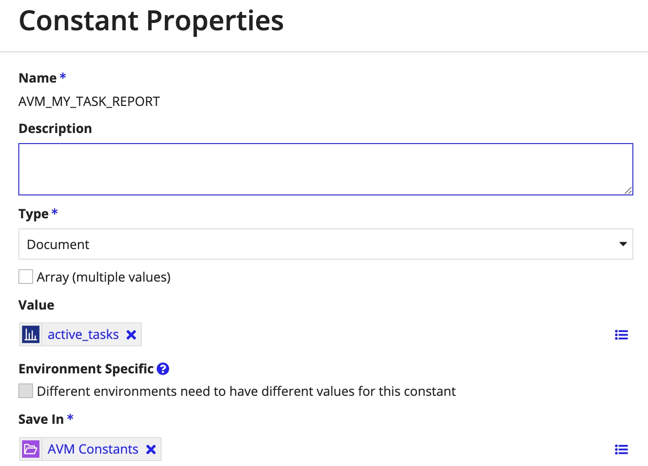Click the report chart icon beside active_tasks
The width and height of the screenshot is (648, 466).
[31, 334]
